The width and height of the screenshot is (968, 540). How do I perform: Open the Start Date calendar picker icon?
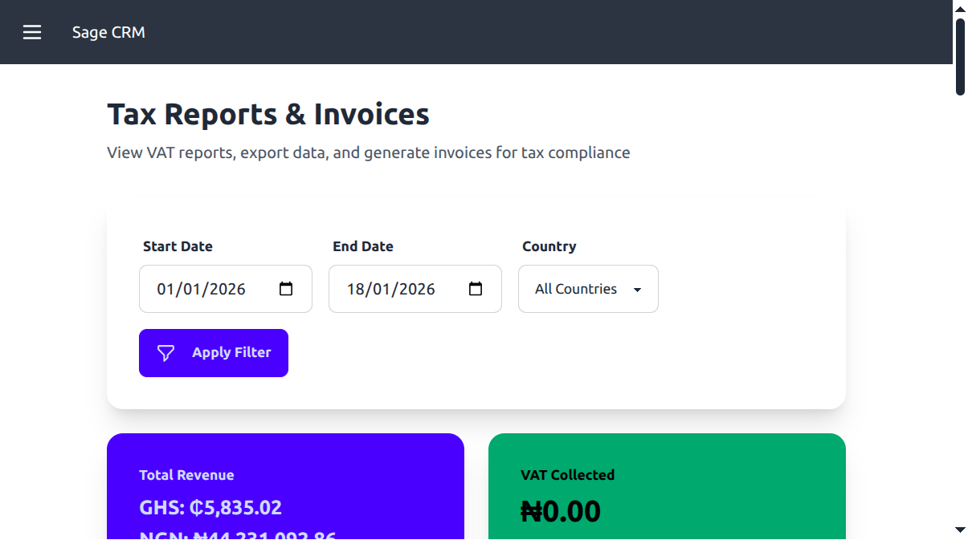click(x=286, y=289)
